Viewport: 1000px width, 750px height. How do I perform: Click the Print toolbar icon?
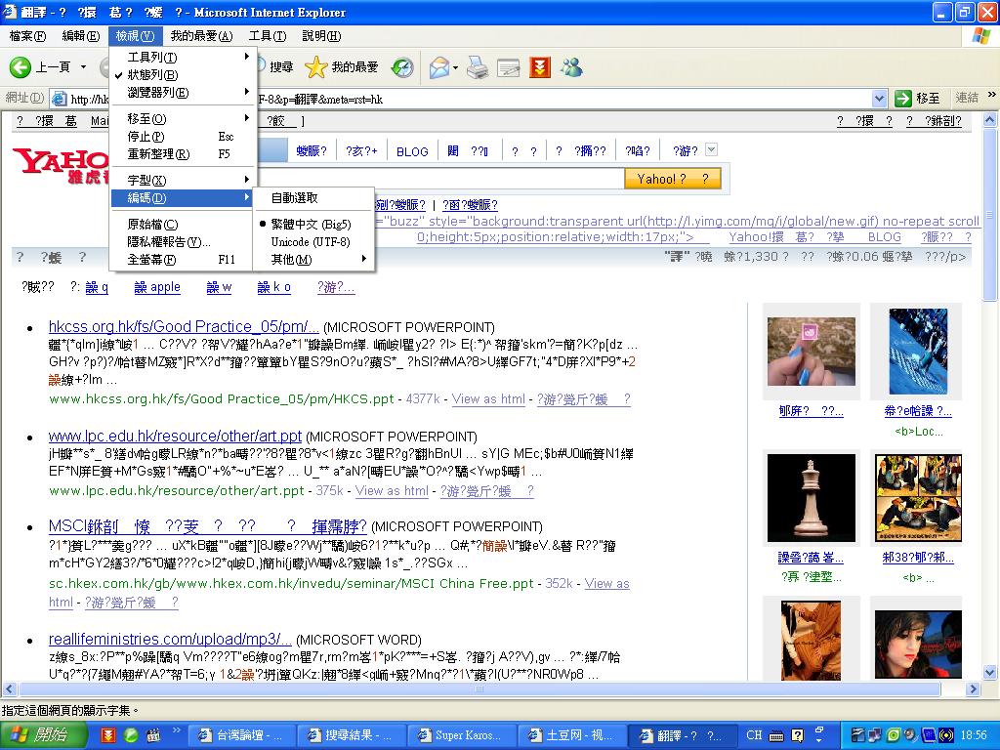pos(477,67)
